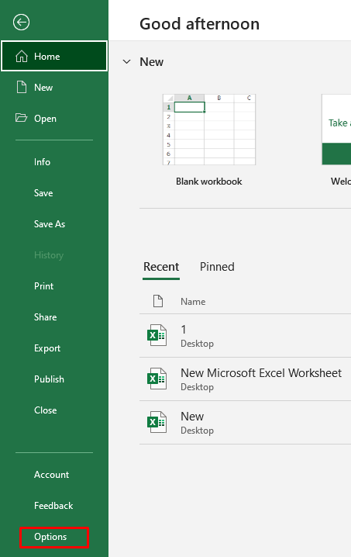Image resolution: width=351 pixels, height=557 pixels.
Task: Click Excel icon of file named New
Action: coord(157,422)
